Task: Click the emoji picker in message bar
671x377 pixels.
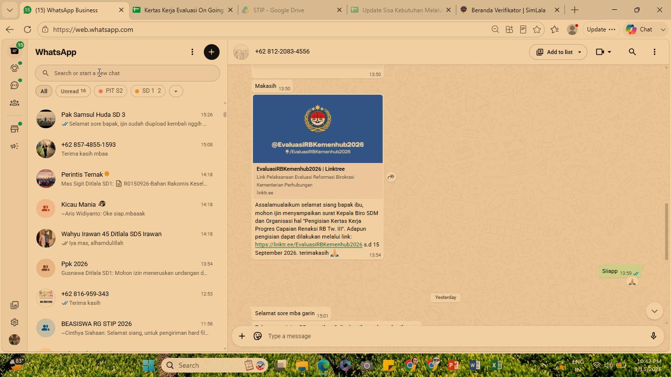Action: [257, 336]
